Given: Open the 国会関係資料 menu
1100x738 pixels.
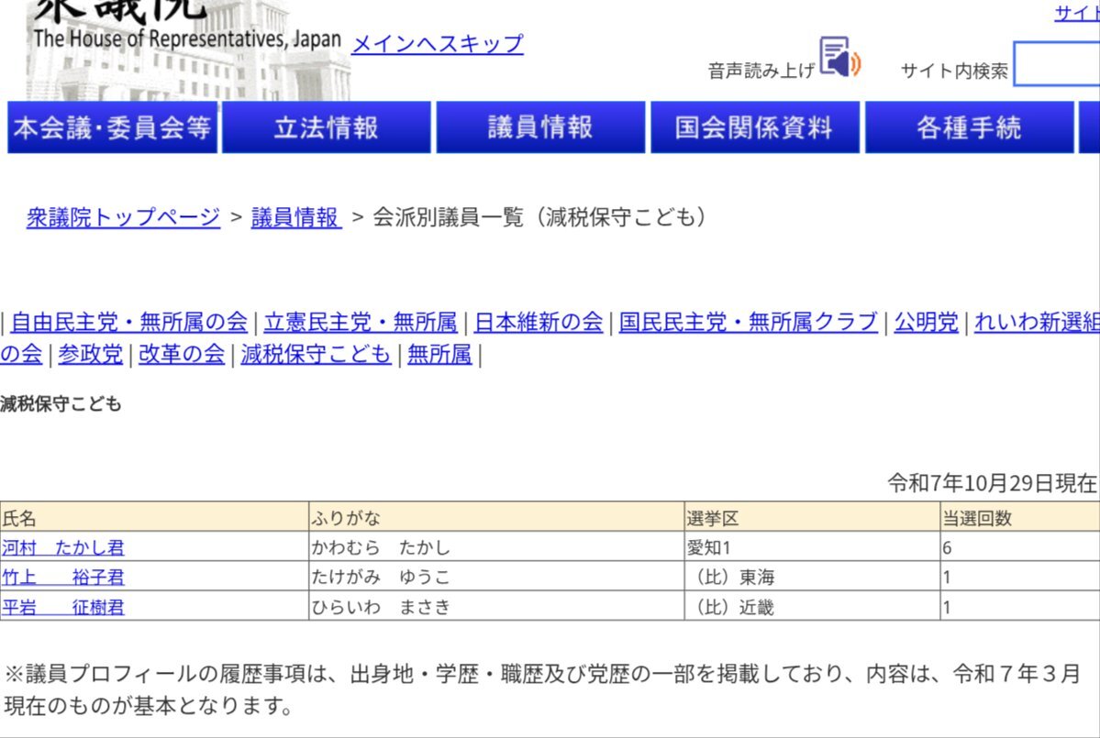Looking at the screenshot, I should tap(755, 127).
